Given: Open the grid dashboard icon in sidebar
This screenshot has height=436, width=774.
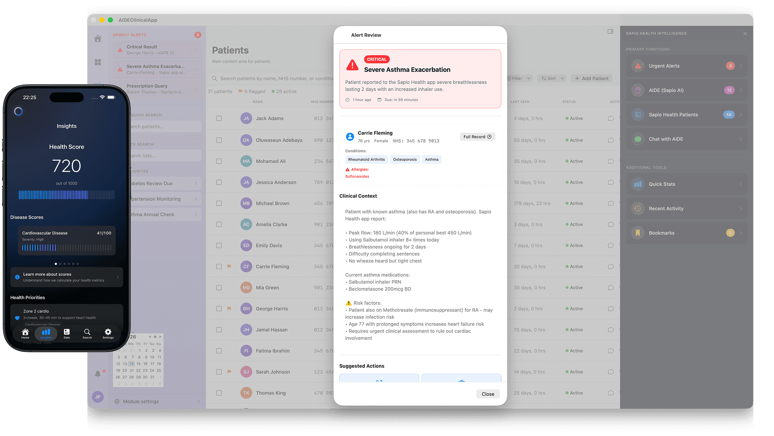Looking at the screenshot, I should pos(98,62).
